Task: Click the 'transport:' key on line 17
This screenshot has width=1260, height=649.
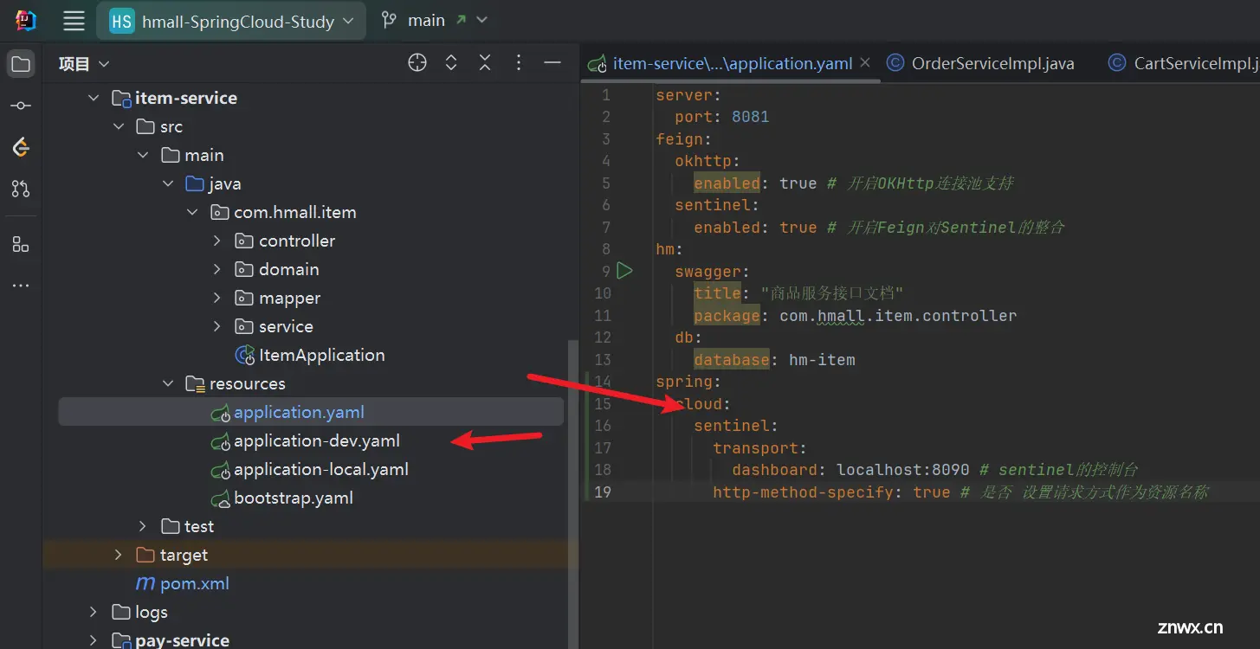Action: click(x=759, y=448)
